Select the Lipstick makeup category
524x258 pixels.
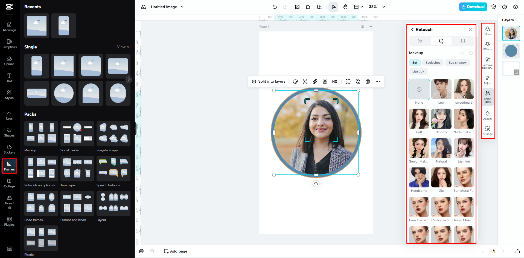point(418,71)
